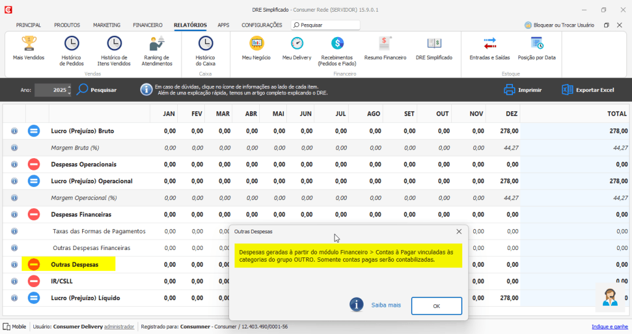The width and height of the screenshot is (632, 334).
Task: Open the Meu Negócio dashboard
Action: [x=256, y=48]
